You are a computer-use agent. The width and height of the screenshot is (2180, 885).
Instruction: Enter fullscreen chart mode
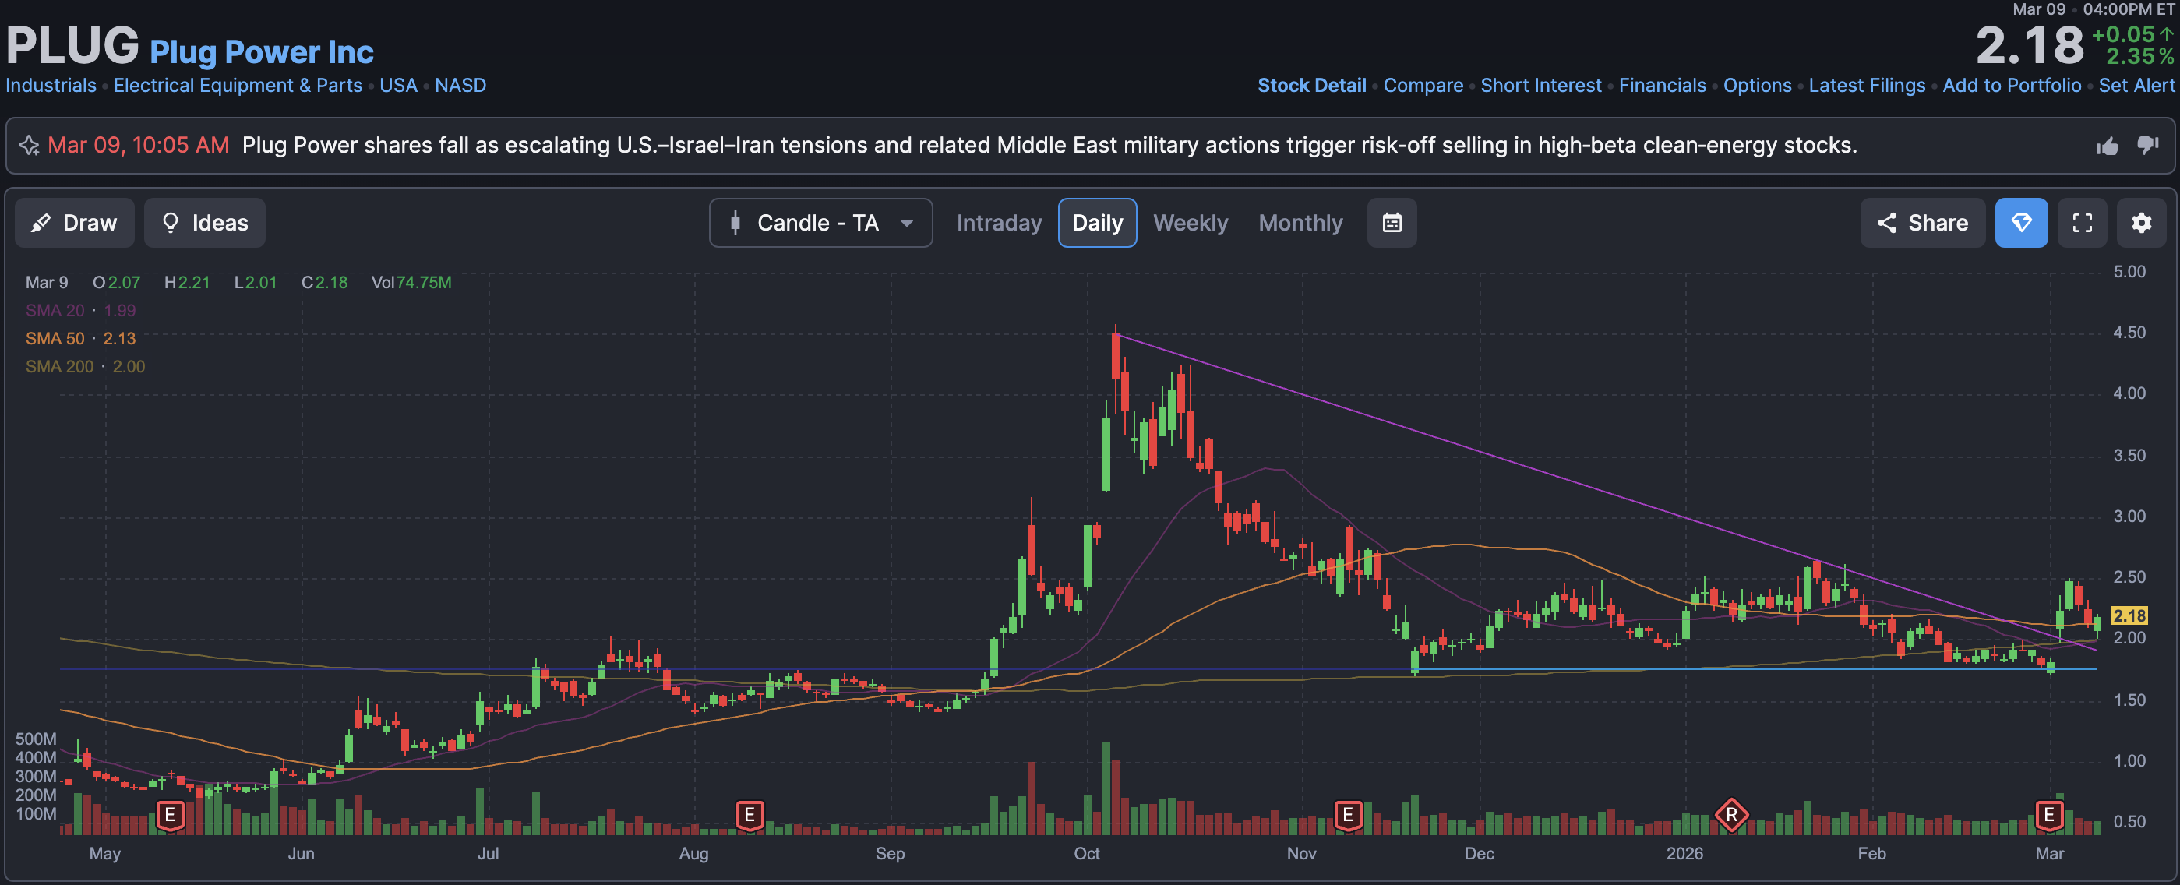(2082, 223)
